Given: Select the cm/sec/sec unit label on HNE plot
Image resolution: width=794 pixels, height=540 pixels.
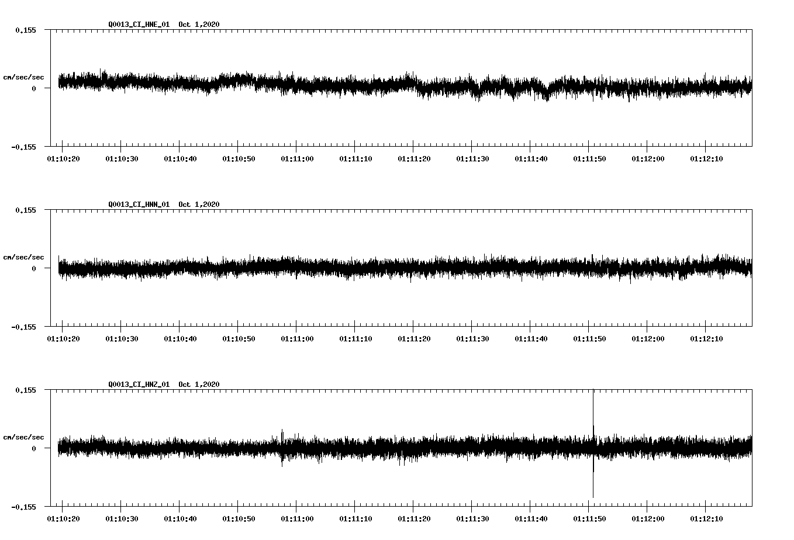Looking at the screenshot, I should 24,77.
